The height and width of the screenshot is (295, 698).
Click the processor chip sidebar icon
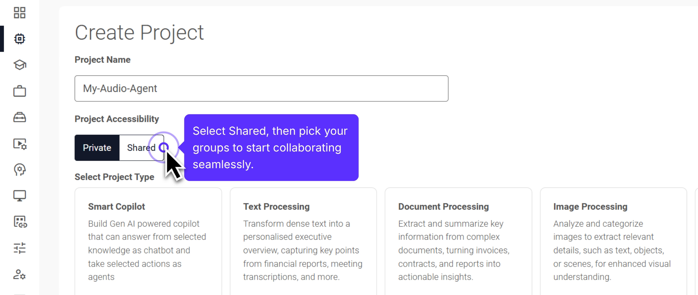20,39
